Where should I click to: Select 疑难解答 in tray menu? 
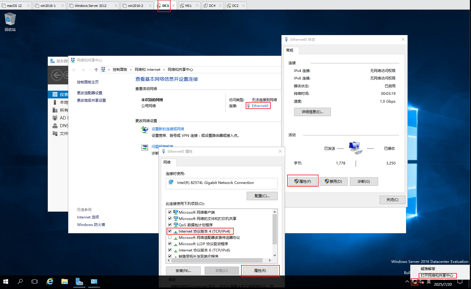[428, 269]
